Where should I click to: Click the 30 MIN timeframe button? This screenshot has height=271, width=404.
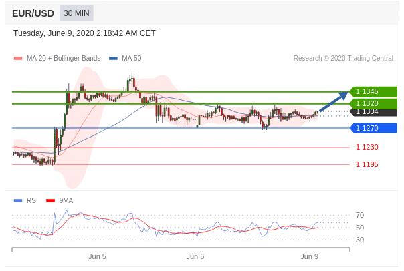coord(76,13)
